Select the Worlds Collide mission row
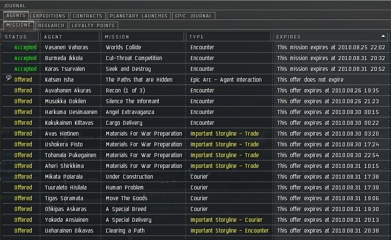This screenshot has width=391, height=240. point(123,47)
